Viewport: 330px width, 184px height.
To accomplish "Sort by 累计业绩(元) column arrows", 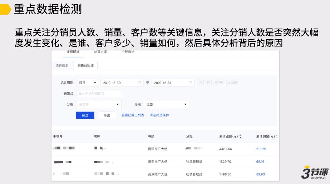I will [240, 136].
